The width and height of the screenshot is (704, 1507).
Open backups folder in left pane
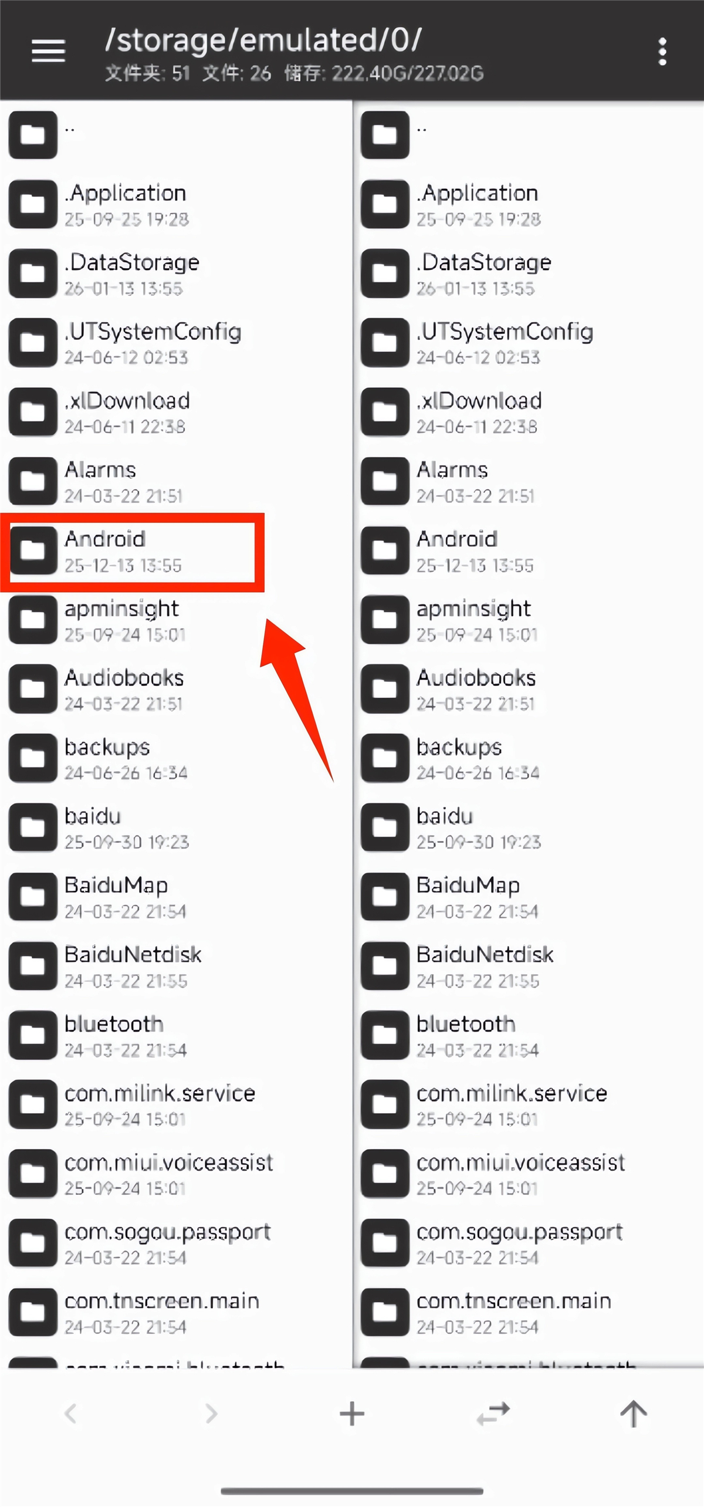(x=176, y=758)
